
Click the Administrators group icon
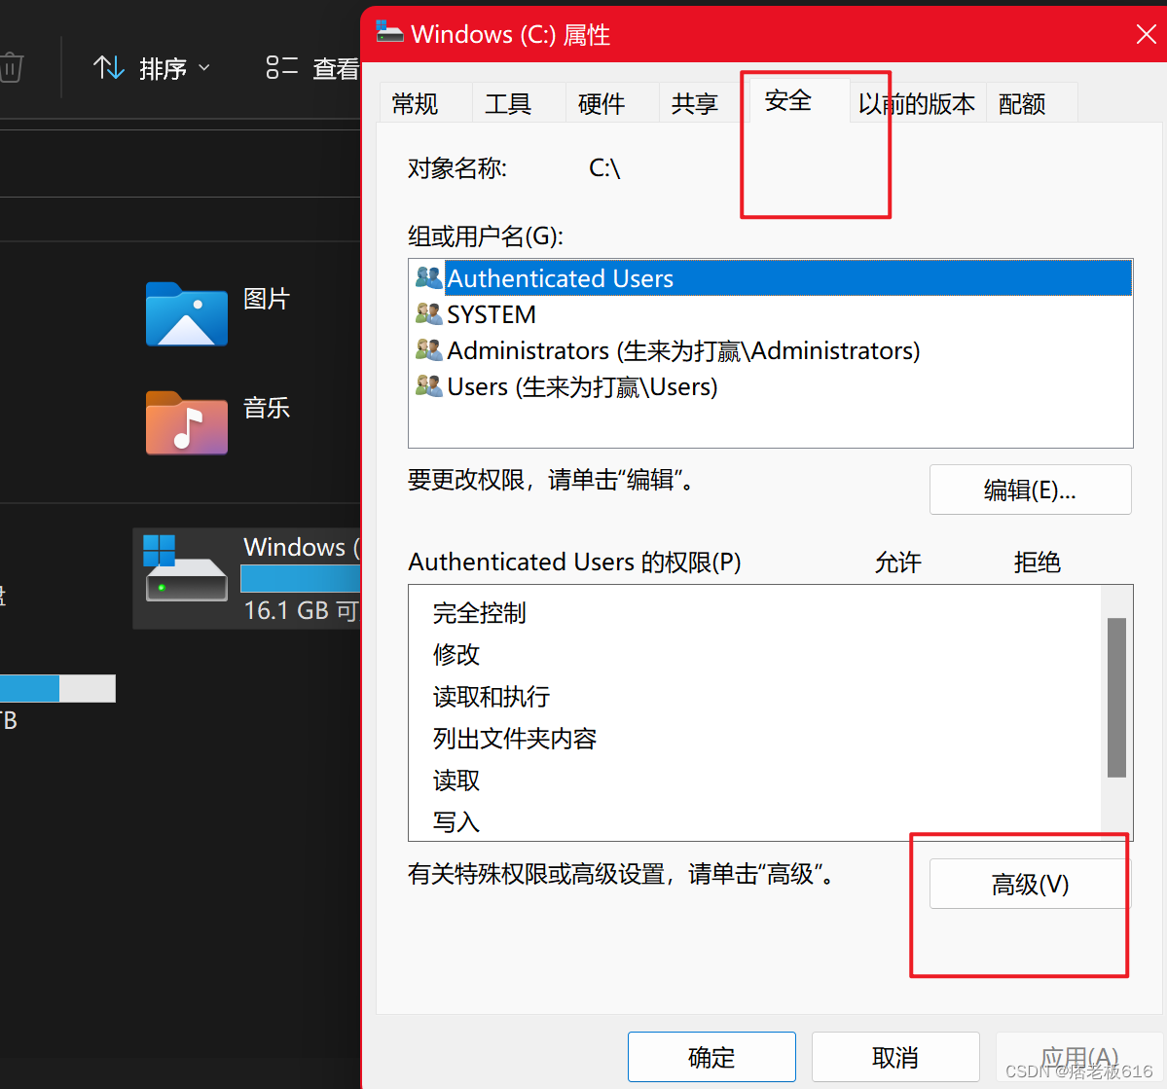tap(428, 349)
